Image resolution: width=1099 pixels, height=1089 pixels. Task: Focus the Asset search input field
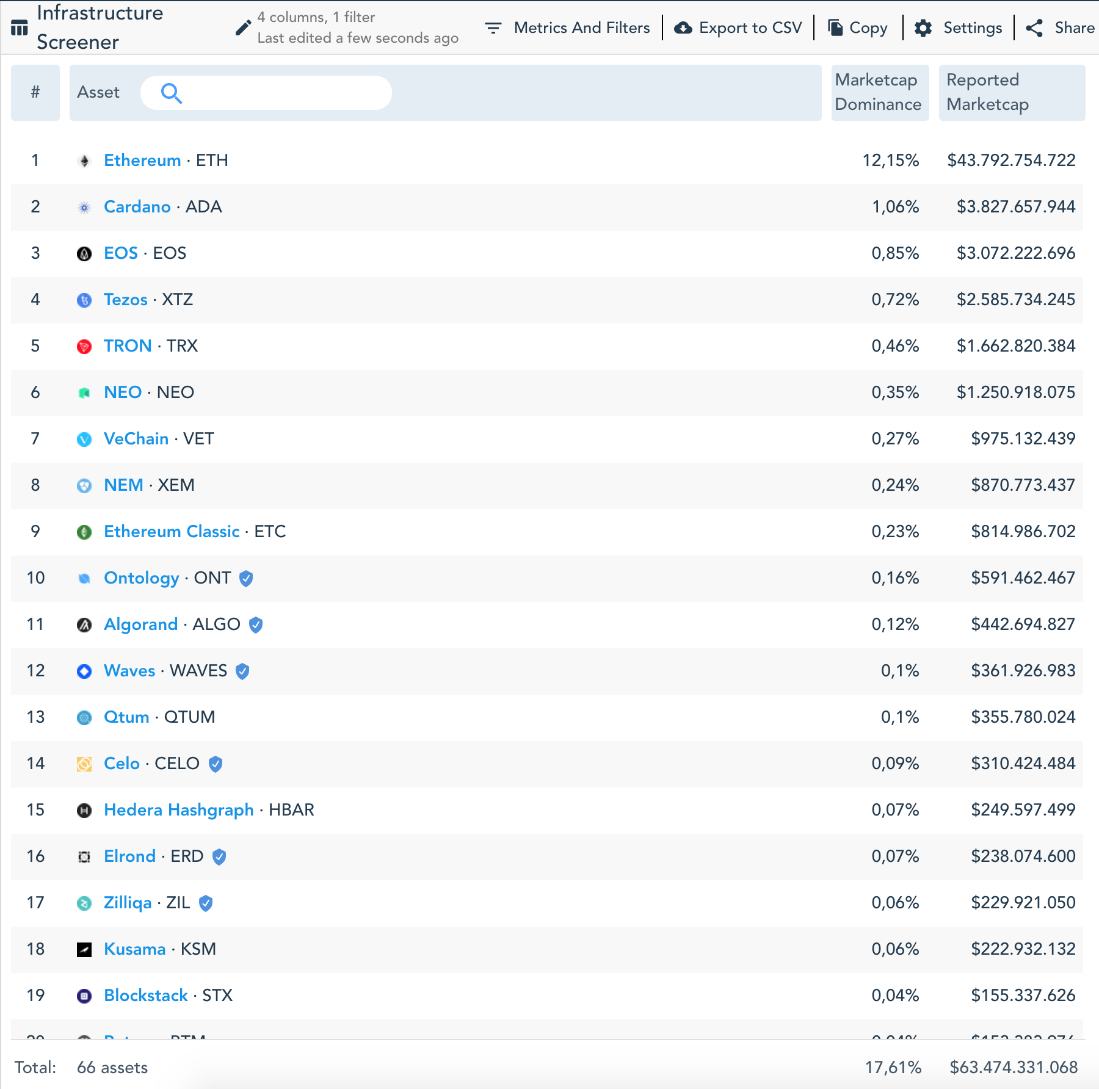click(266, 93)
